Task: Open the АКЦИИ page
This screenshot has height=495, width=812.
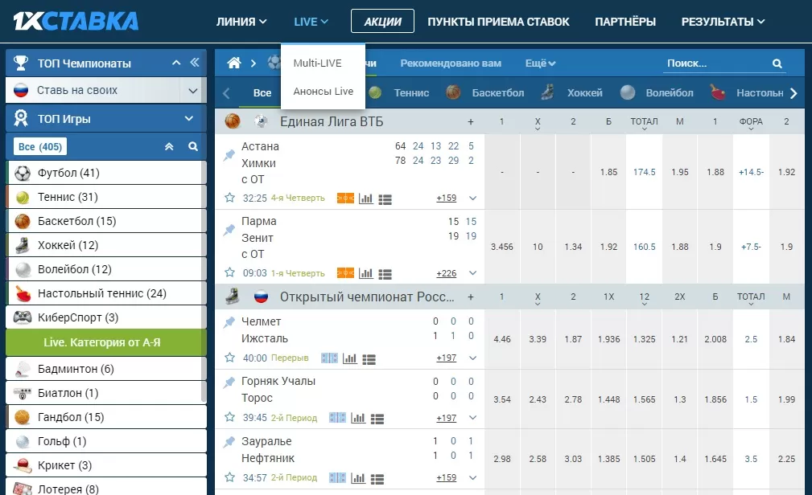Action: click(382, 22)
